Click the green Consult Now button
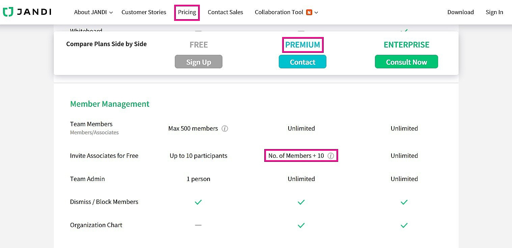 tap(406, 62)
